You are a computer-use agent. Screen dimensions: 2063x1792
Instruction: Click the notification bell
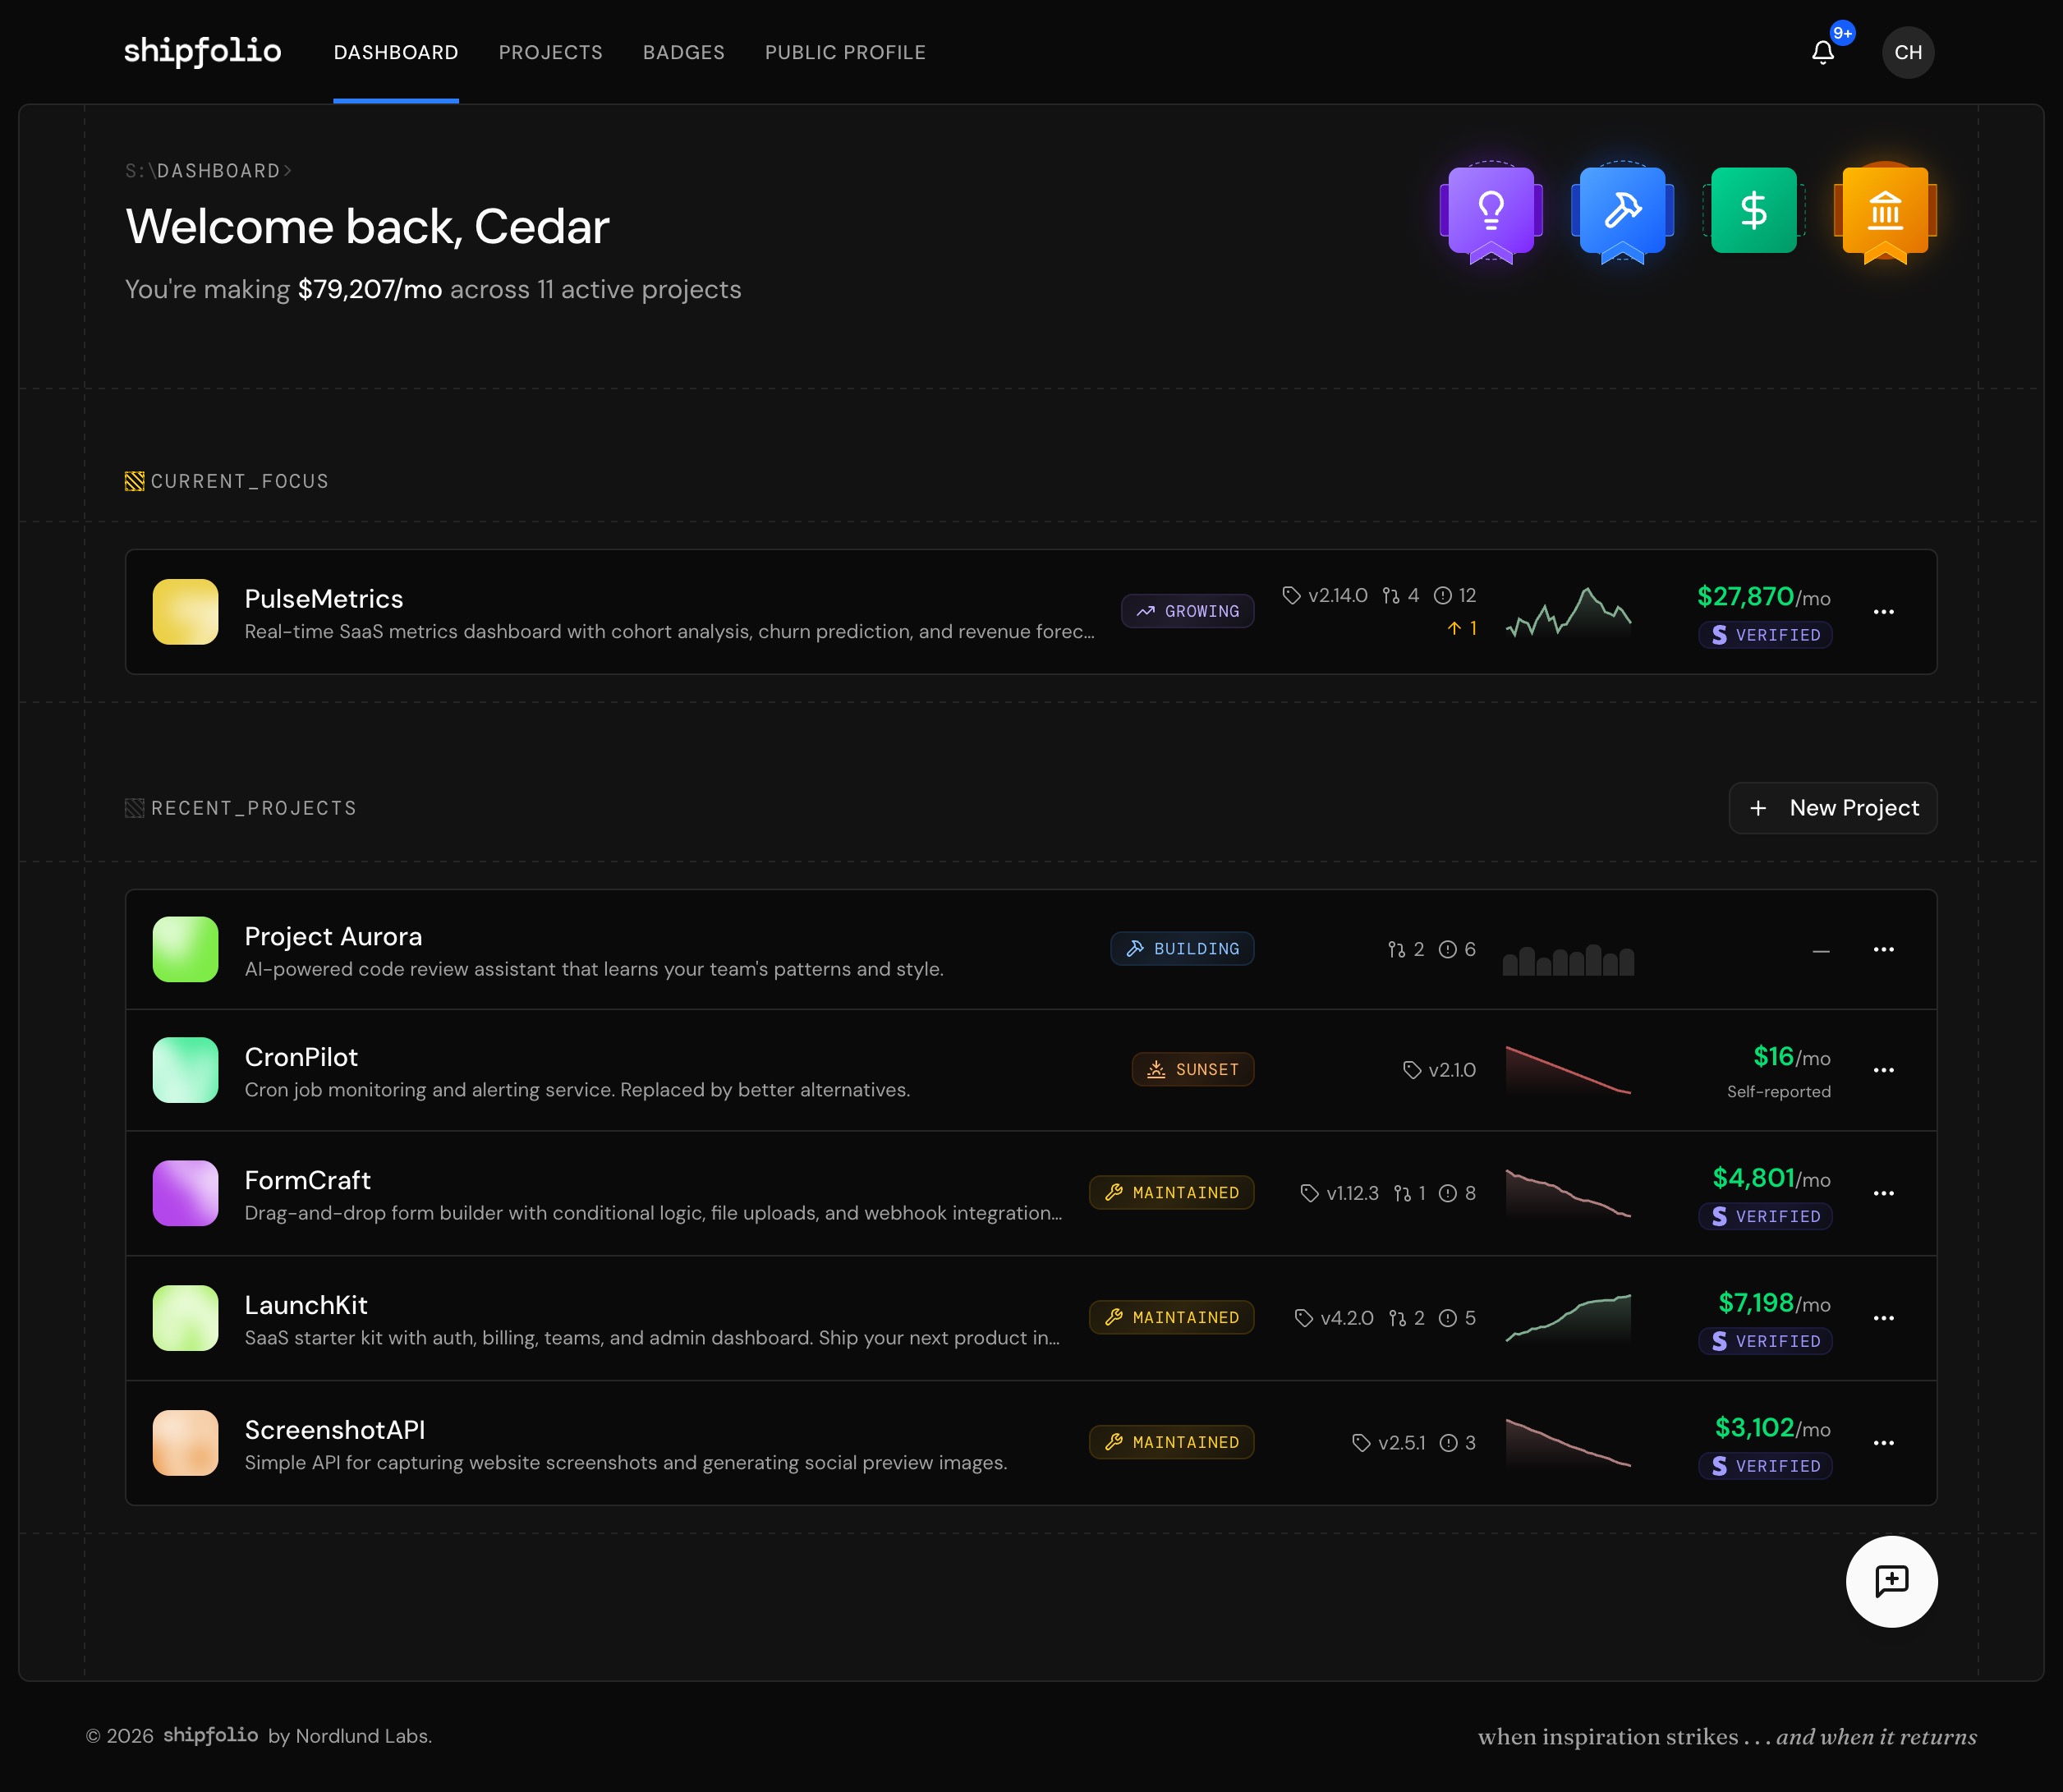1822,52
